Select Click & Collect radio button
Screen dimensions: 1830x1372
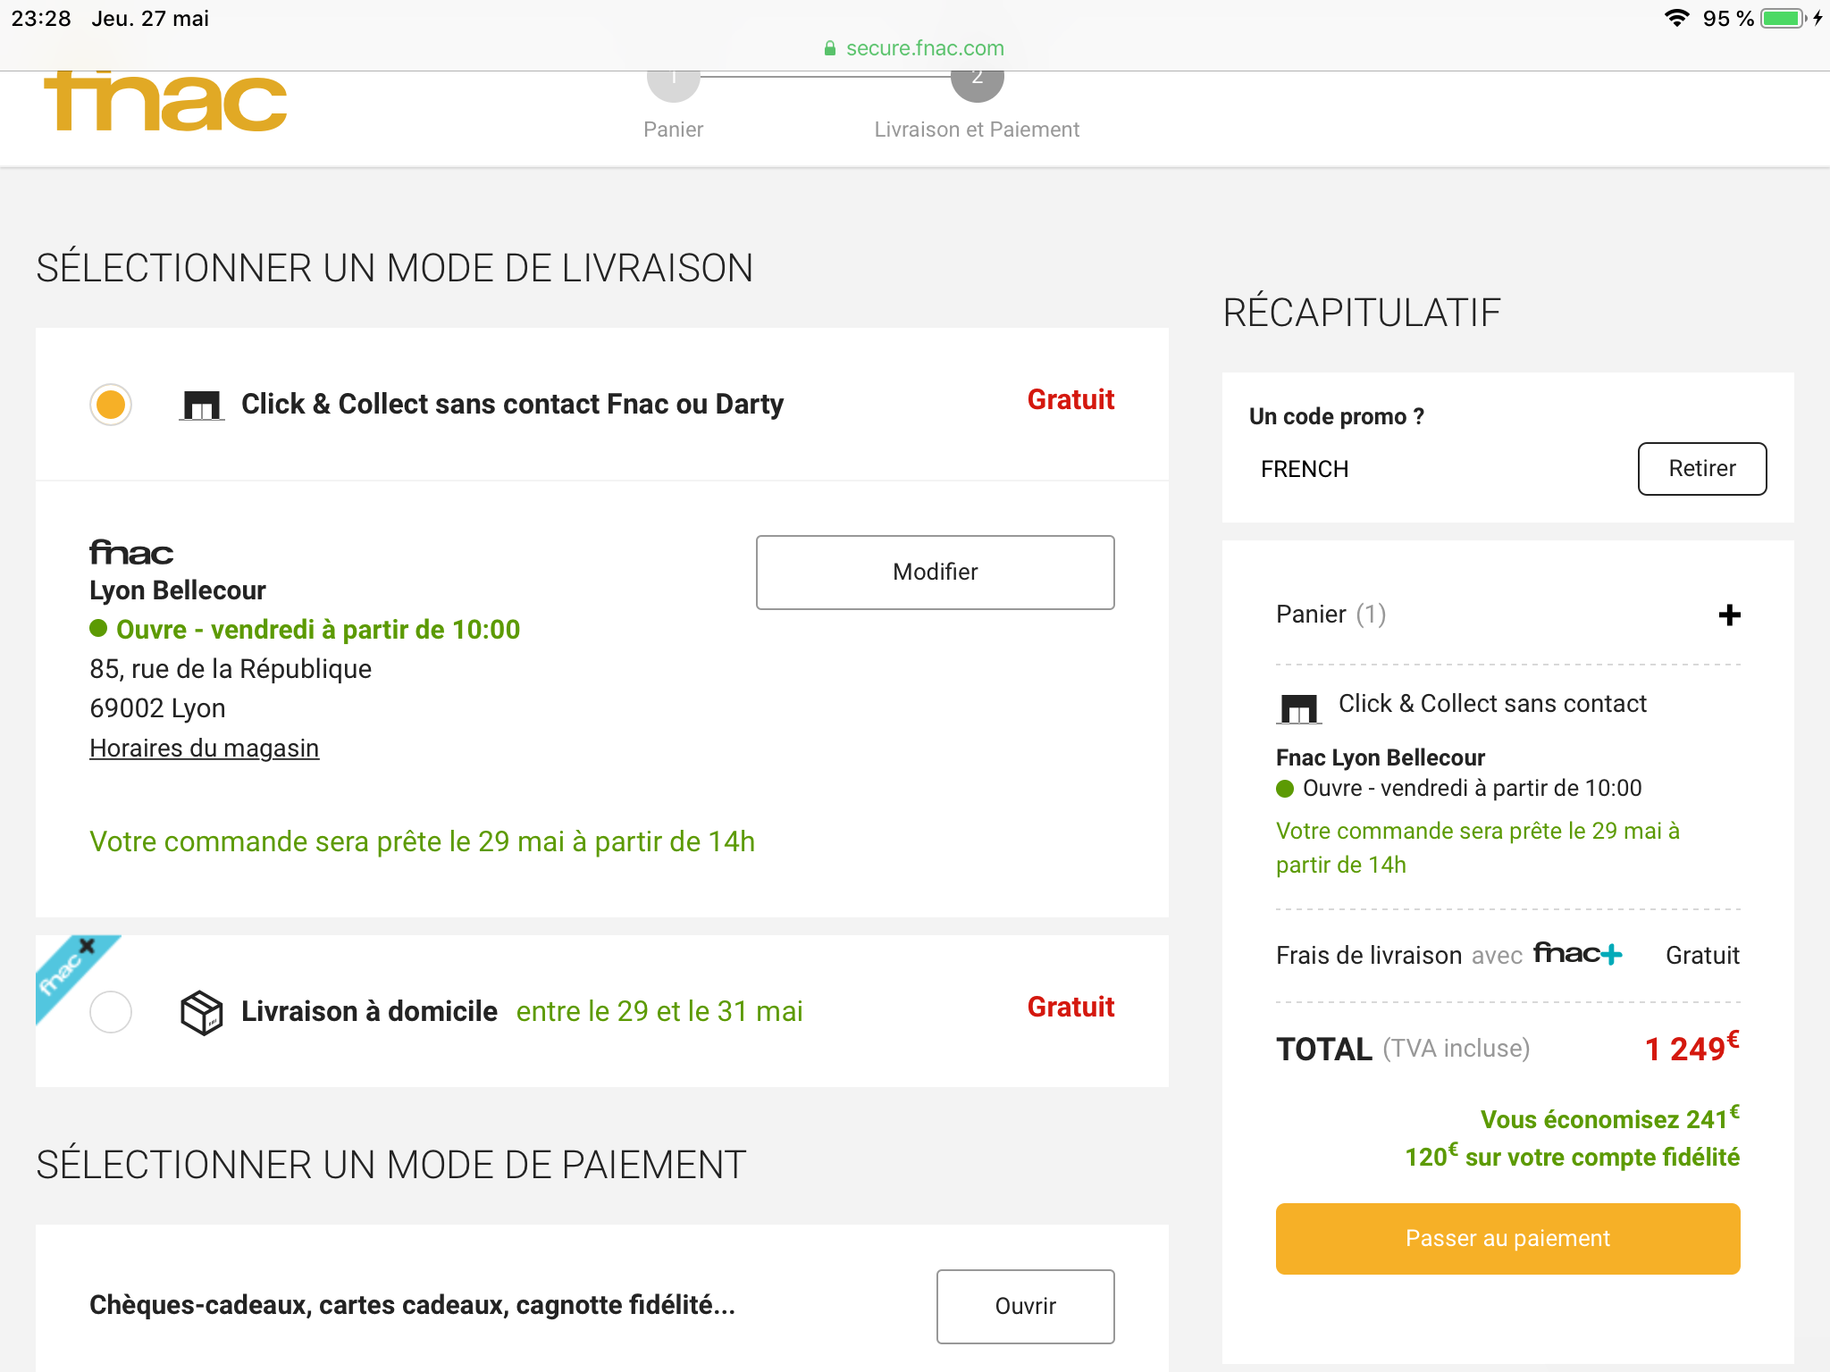coord(111,405)
